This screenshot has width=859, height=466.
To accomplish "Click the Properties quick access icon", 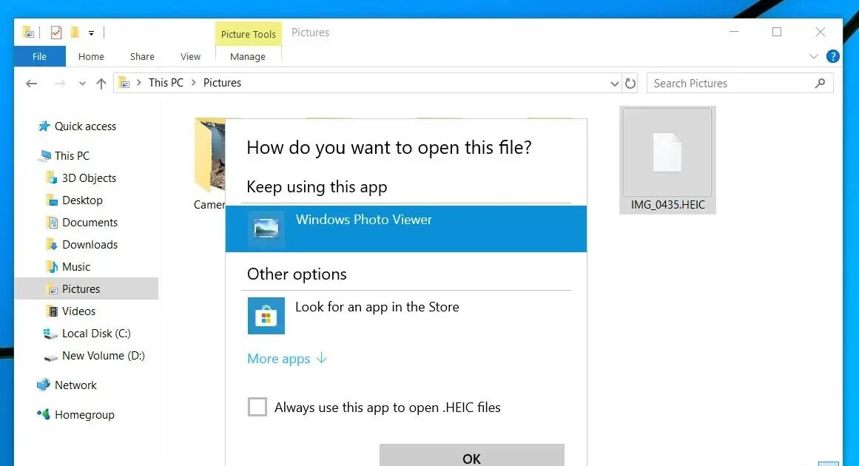I will point(56,33).
